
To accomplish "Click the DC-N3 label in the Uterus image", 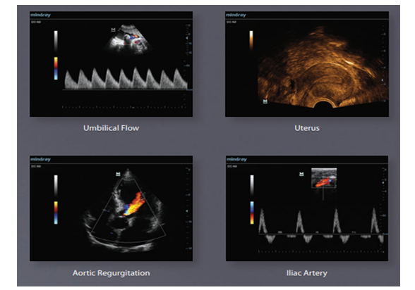I will pyautogui.click(x=231, y=22).
